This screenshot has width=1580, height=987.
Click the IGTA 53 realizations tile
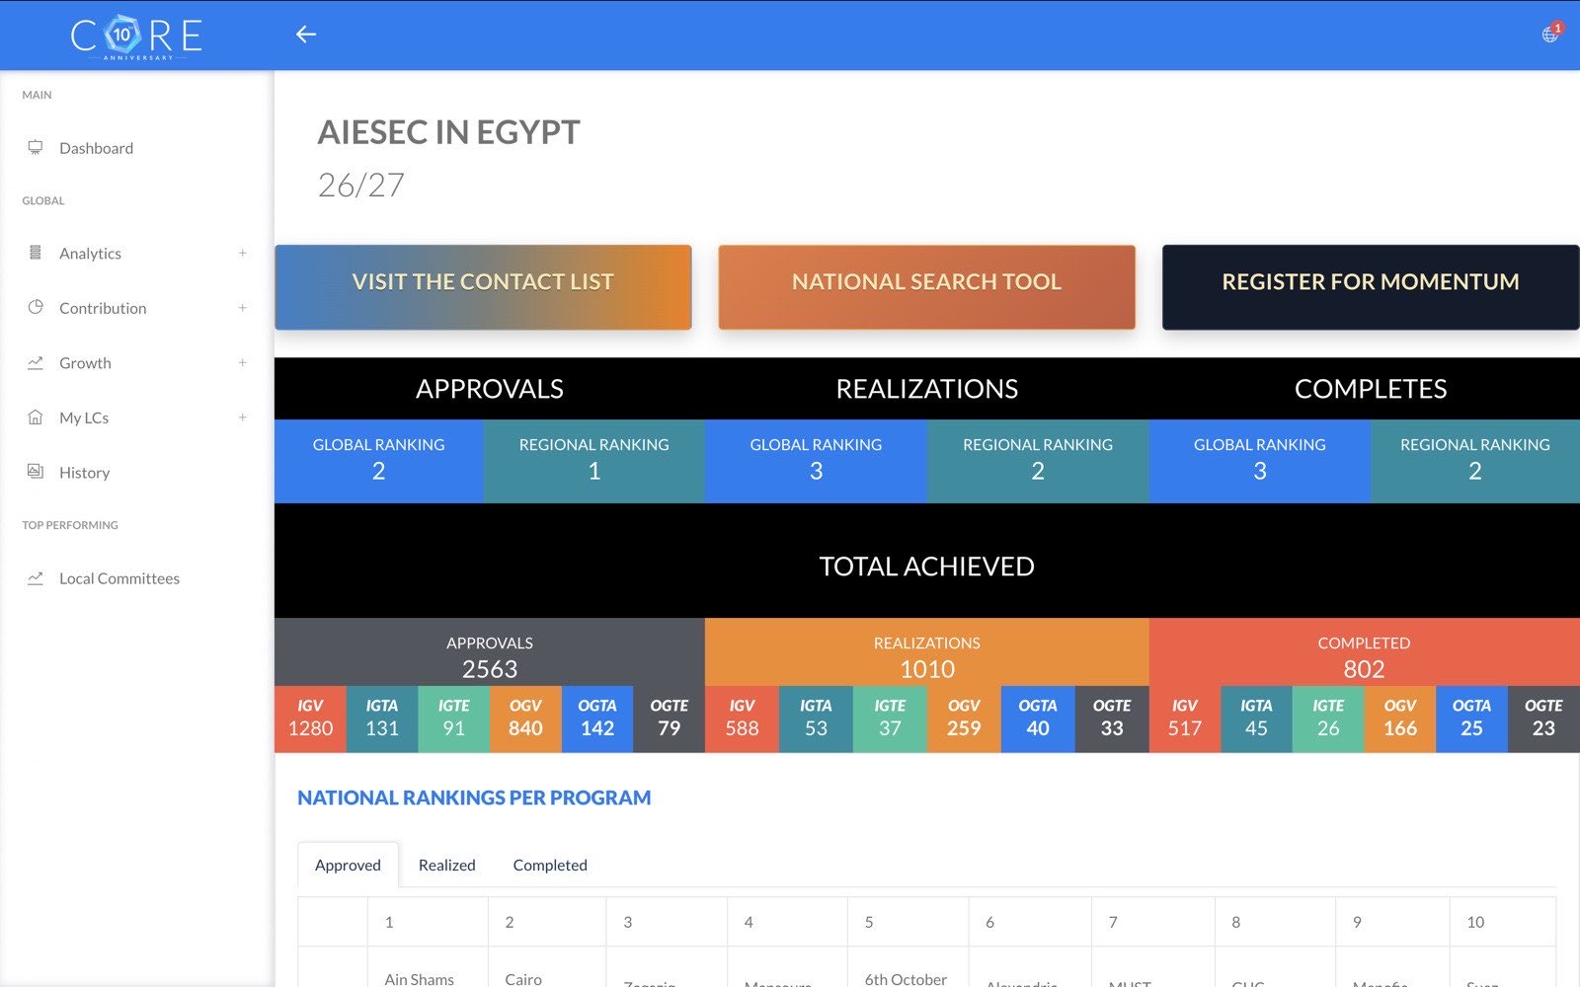pyautogui.click(x=816, y=720)
